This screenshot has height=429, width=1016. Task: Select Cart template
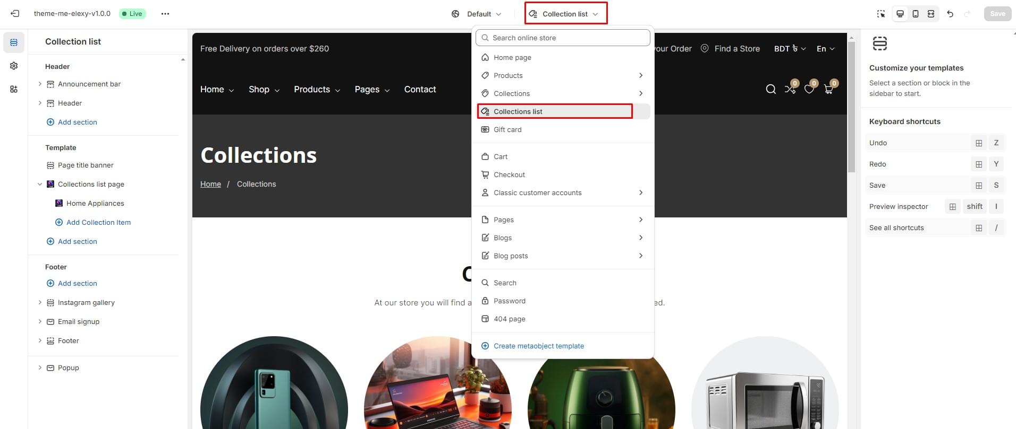pos(563,156)
